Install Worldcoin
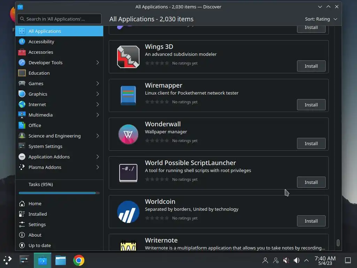This screenshot has width=357, height=268. click(311, 221)
